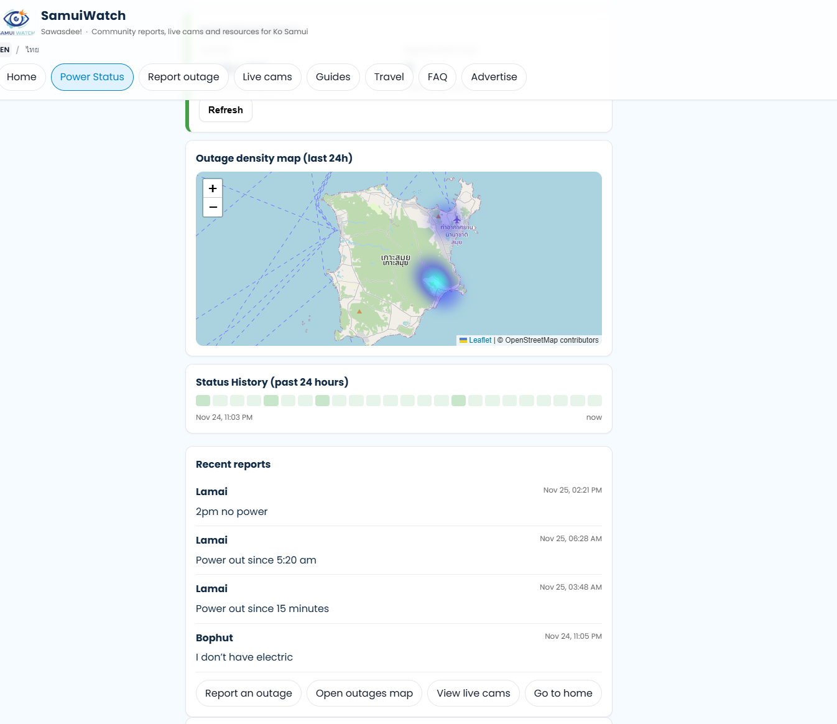This screenshot has width=837, height=724.
Task: Open the Live cams tab
Action: pyautogui.click(x=267, y=77)
